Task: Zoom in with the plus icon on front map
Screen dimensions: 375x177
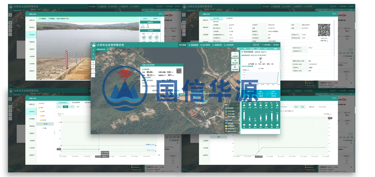Action: pyautogui.click(x=93, y=71)
